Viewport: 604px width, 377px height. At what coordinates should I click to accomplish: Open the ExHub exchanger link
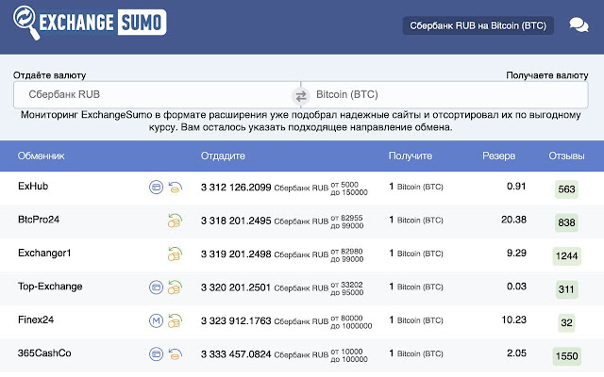[33, 187]
